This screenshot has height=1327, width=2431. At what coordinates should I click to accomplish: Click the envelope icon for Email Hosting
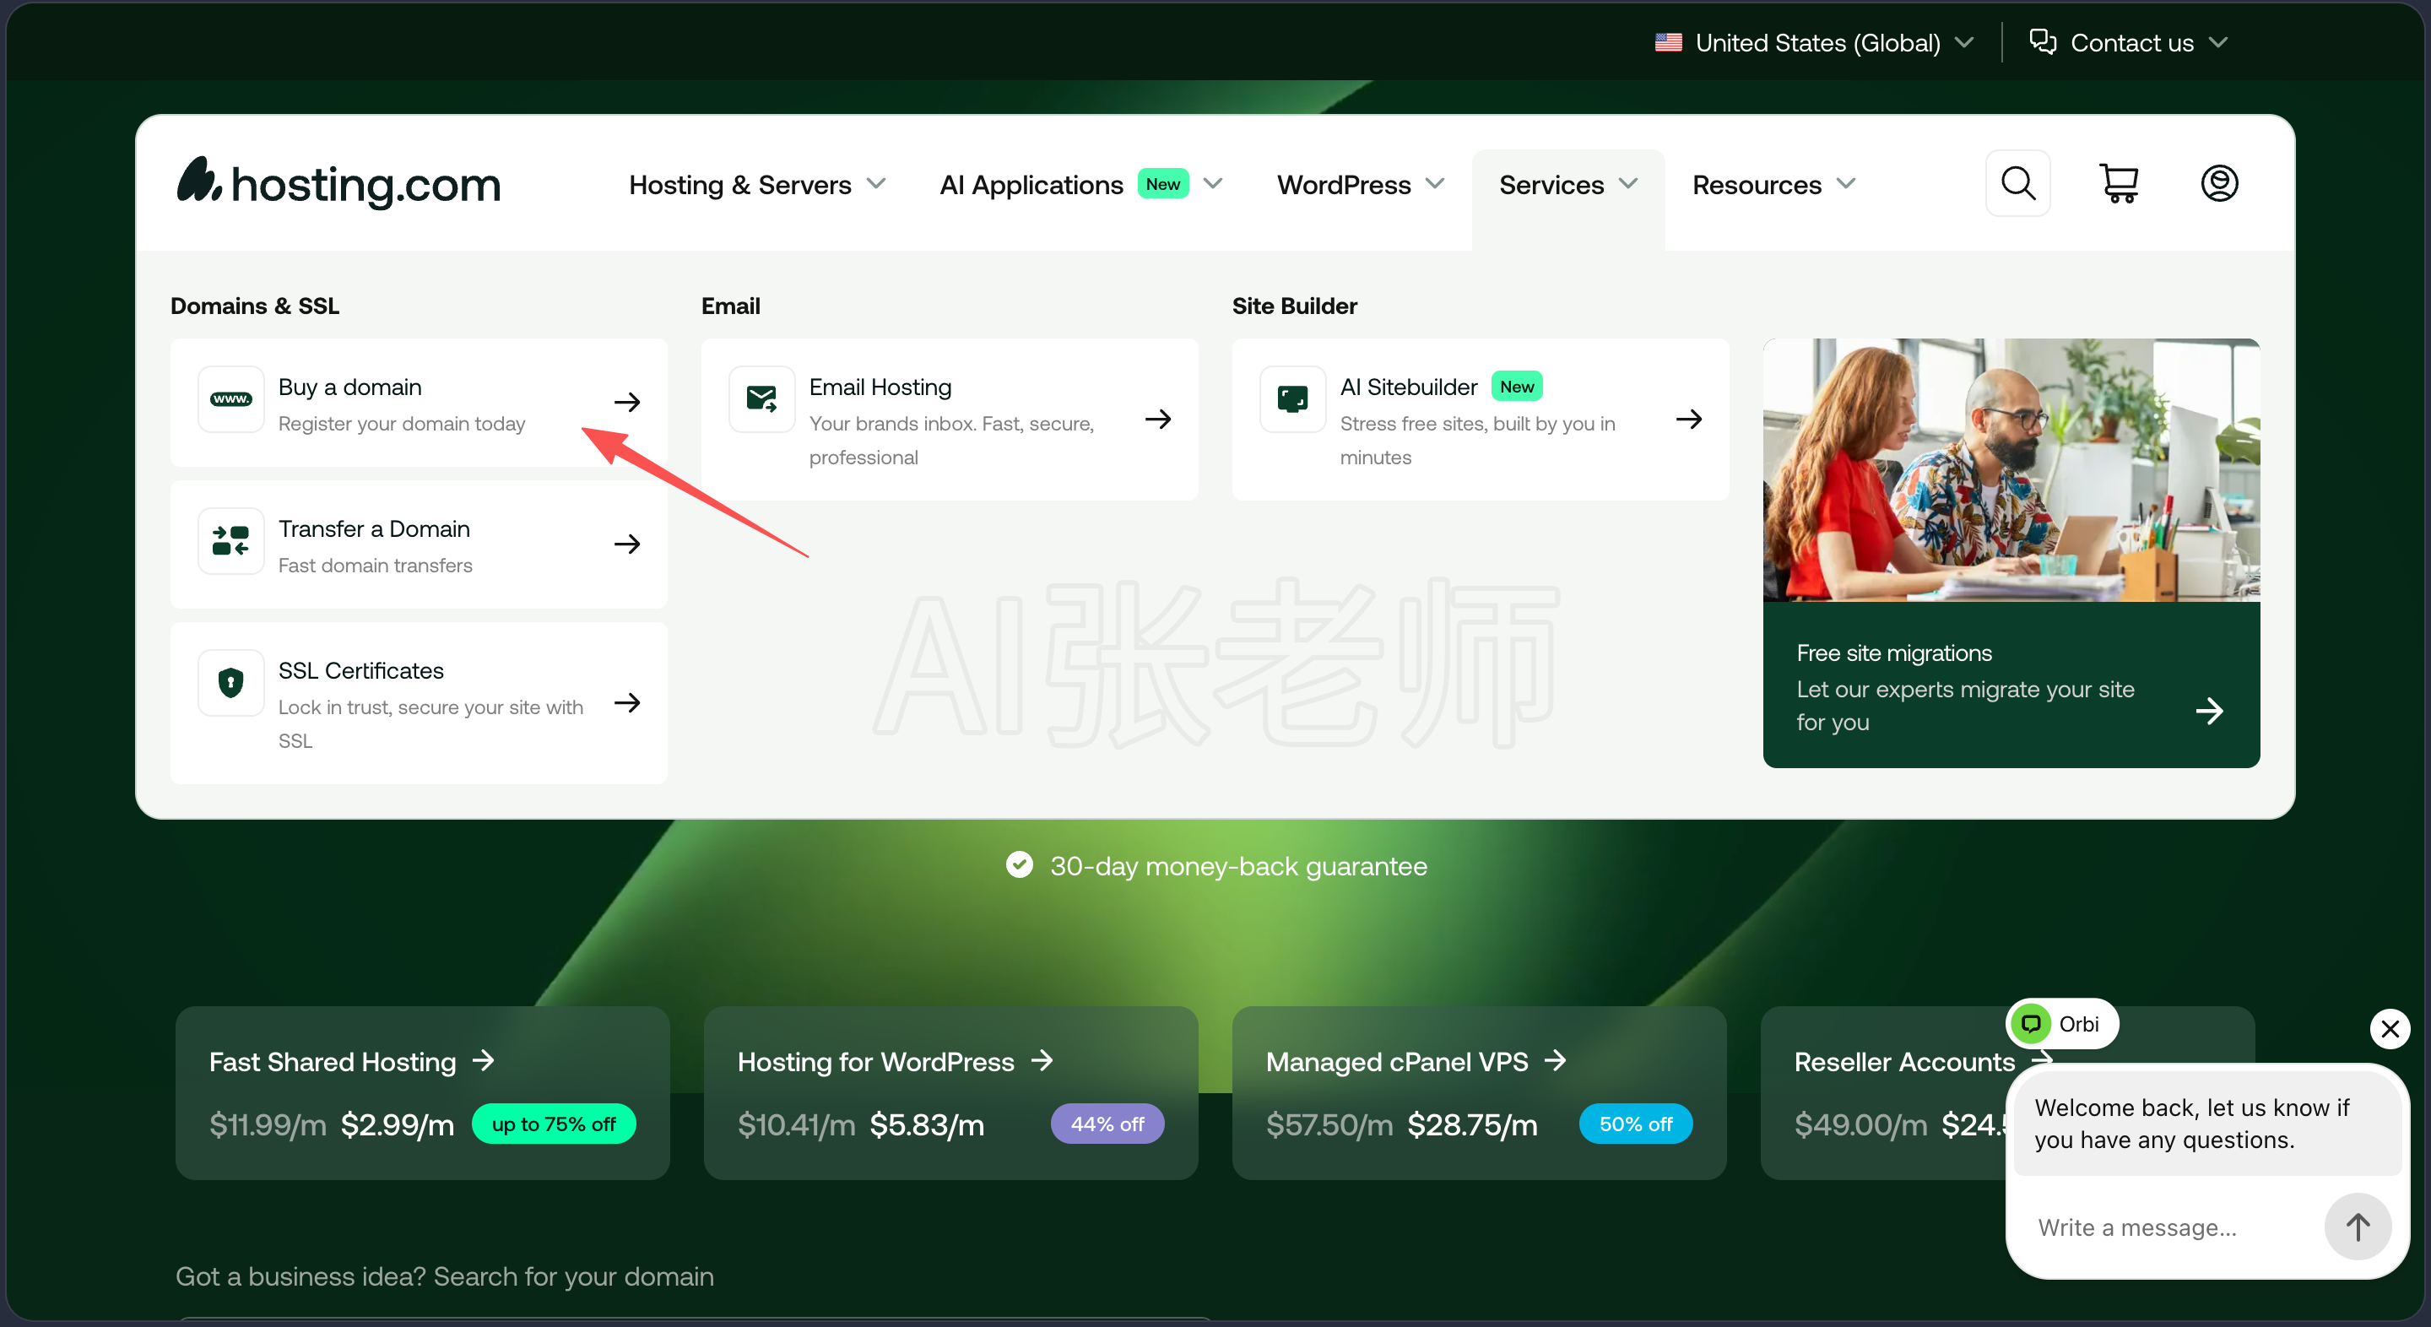(x=761, y=399)
